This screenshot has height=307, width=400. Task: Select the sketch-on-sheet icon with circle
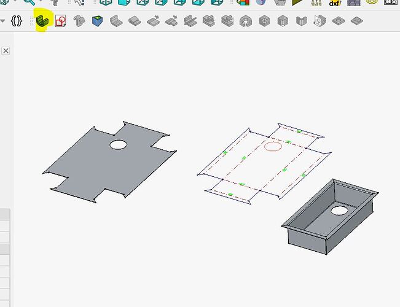pos(320,21)
